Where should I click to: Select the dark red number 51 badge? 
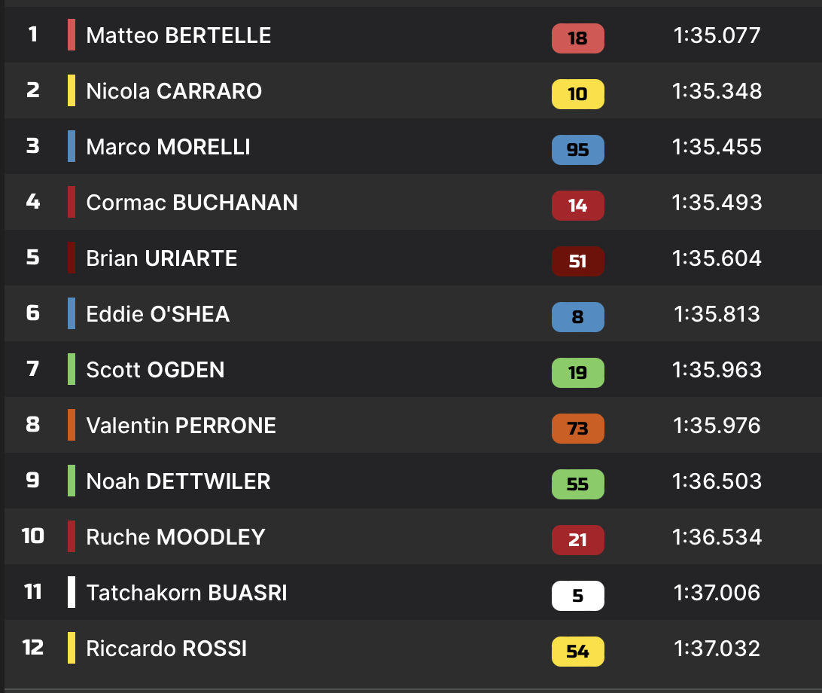[x=577, y=261]
